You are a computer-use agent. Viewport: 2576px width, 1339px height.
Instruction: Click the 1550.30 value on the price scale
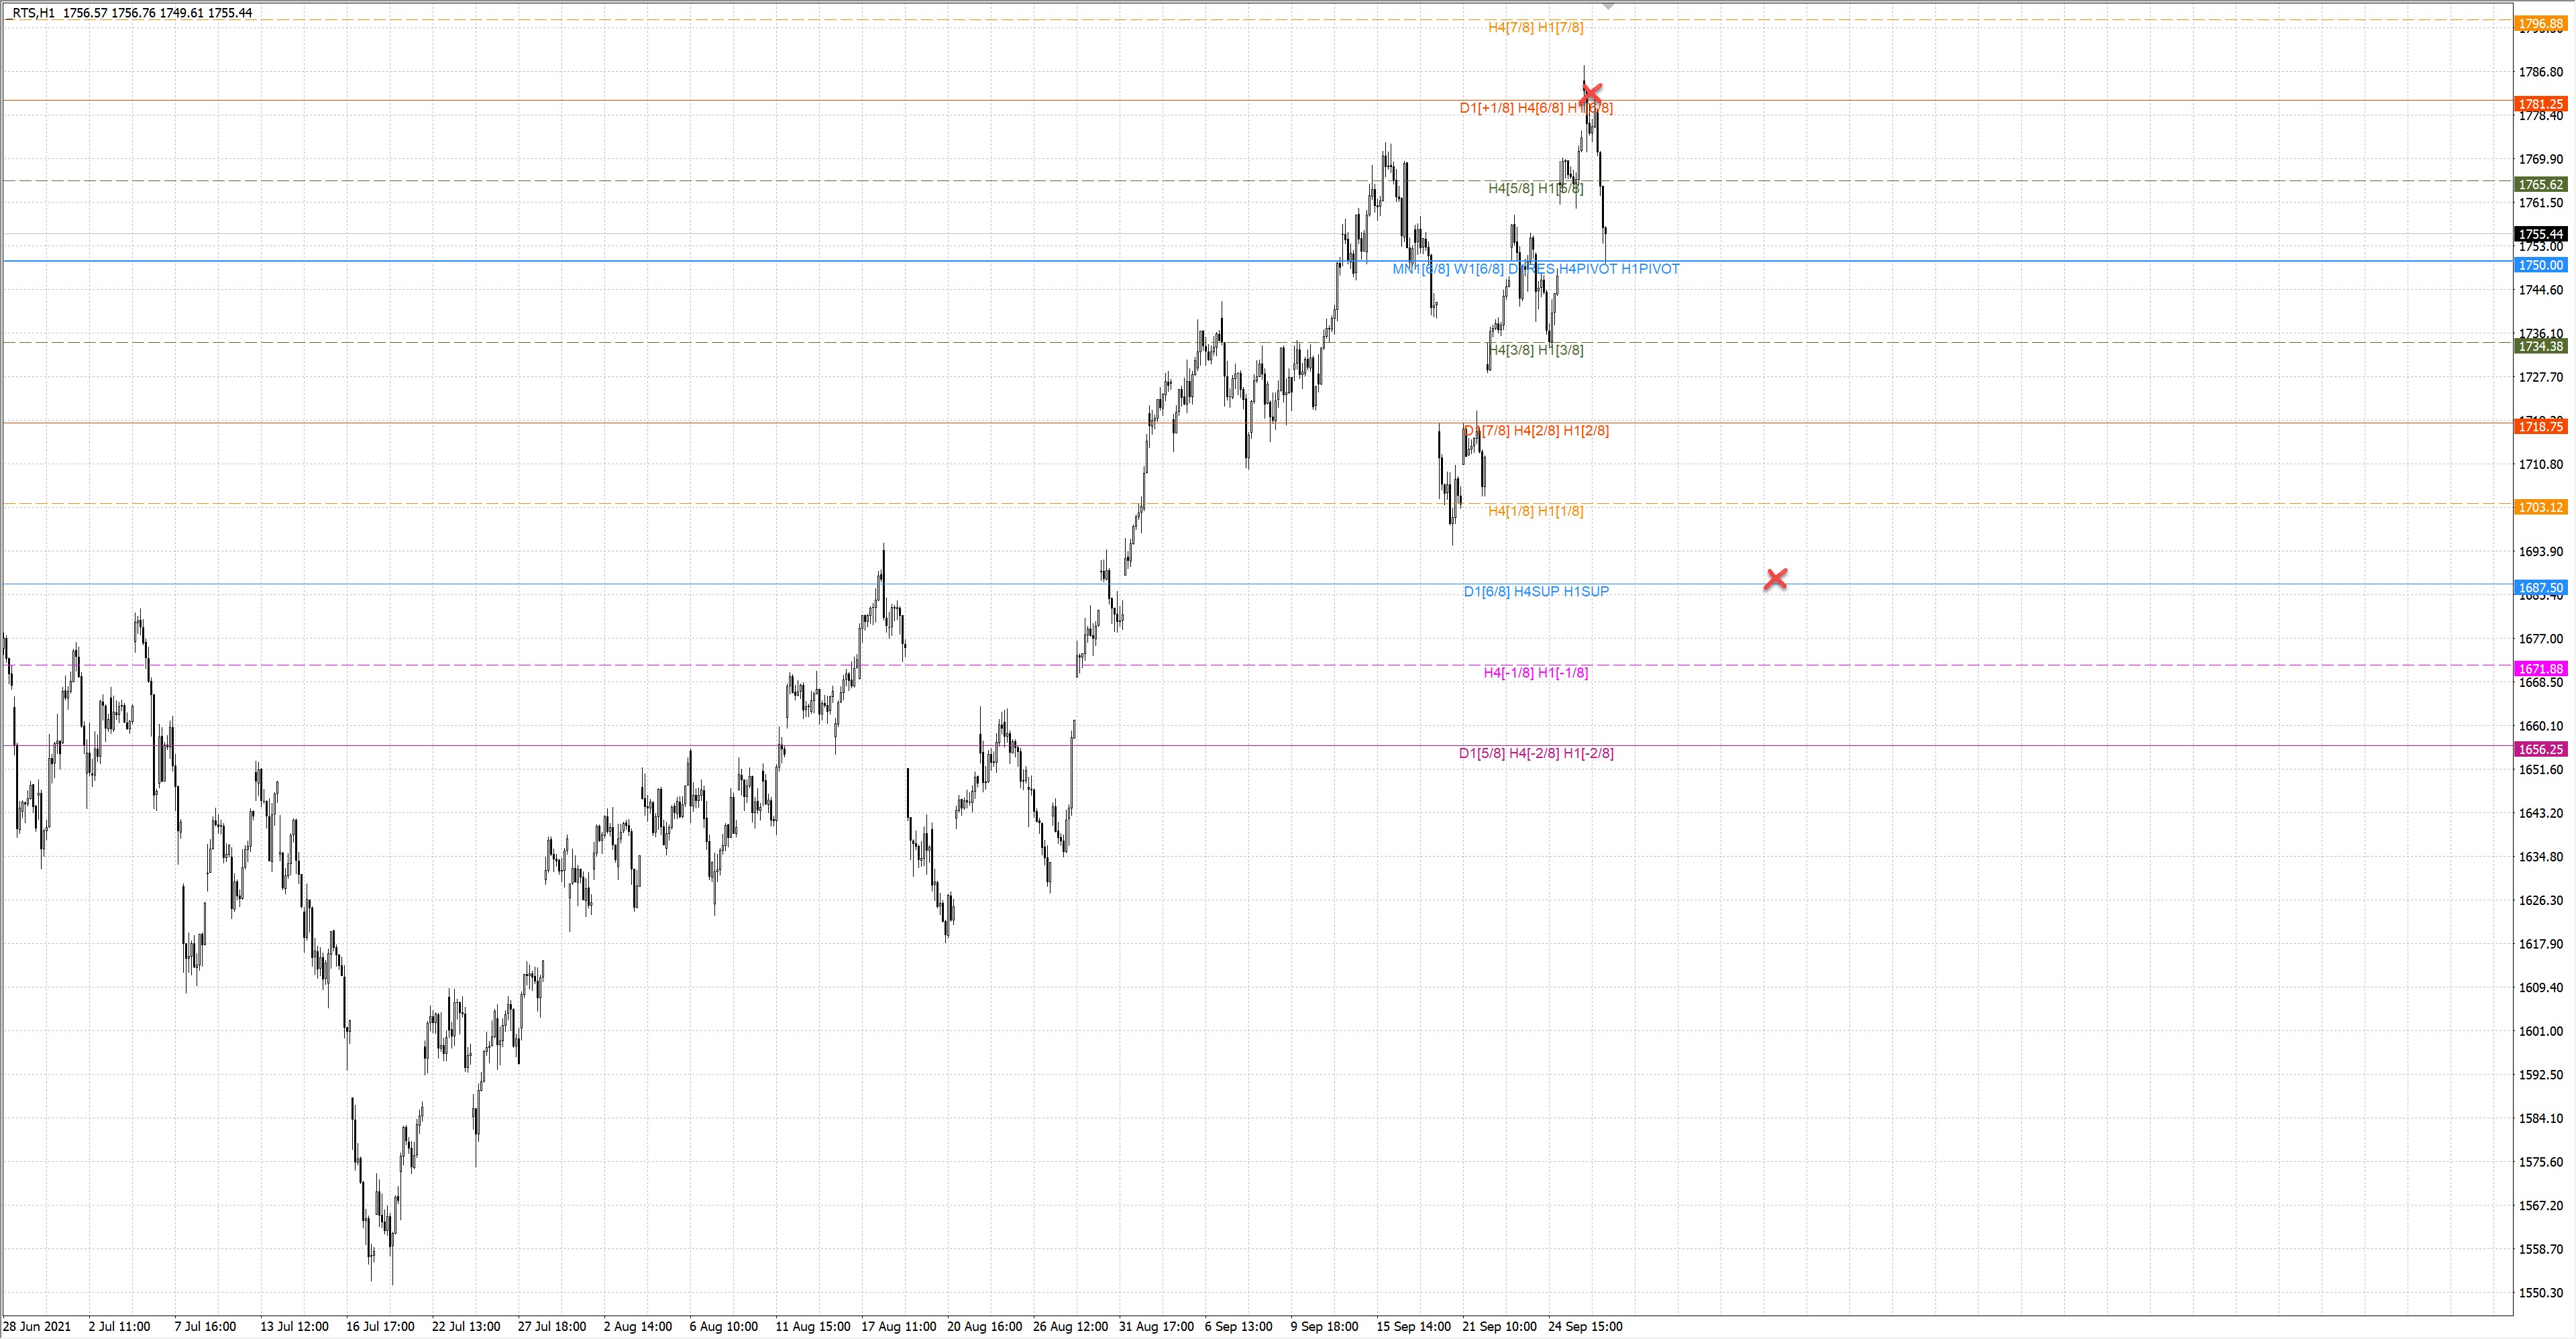pos(2540,1293)
